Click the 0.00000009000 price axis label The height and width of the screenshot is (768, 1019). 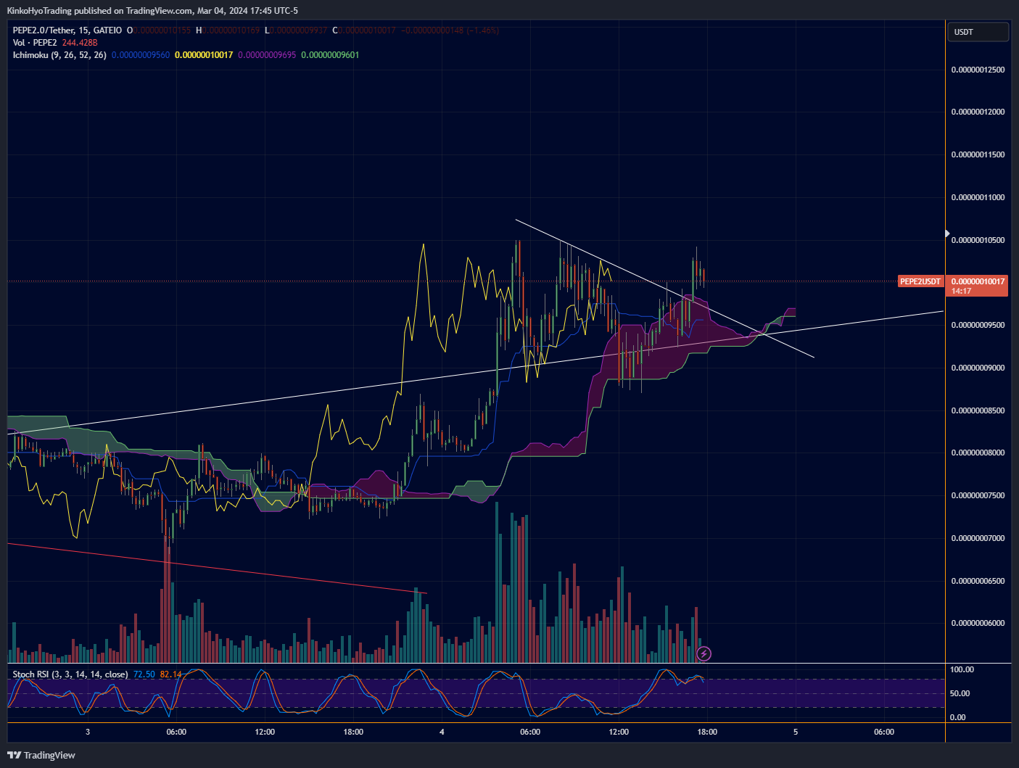coord(978,368)
